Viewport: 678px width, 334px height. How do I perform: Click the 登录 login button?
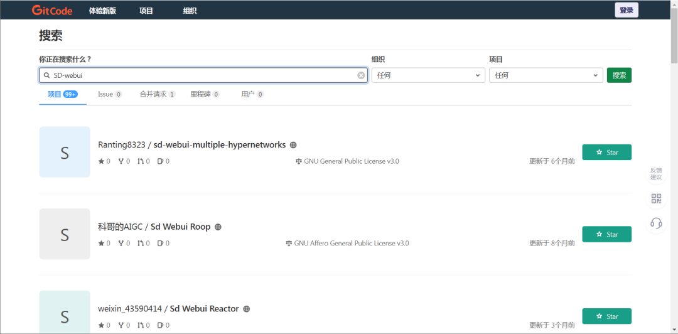click(x=627, y=10)
